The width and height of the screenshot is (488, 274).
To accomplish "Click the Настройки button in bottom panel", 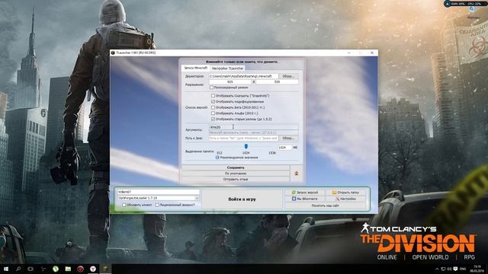I will coord(345,199).
